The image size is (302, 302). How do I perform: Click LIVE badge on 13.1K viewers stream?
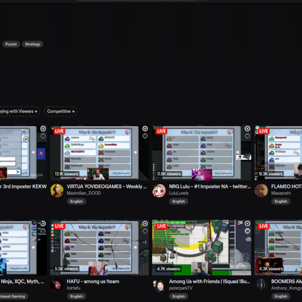59,131
